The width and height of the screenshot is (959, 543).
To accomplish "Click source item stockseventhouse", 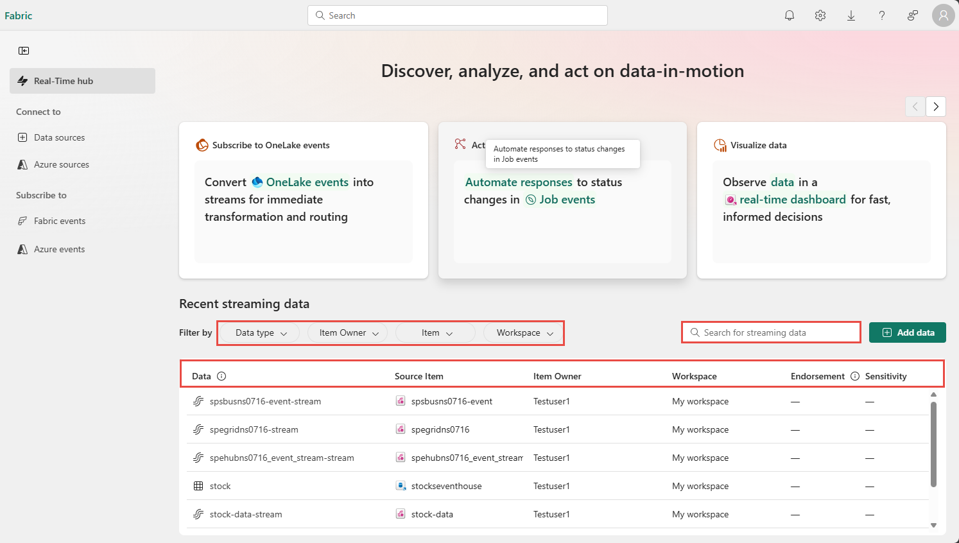I will [446, 486].
